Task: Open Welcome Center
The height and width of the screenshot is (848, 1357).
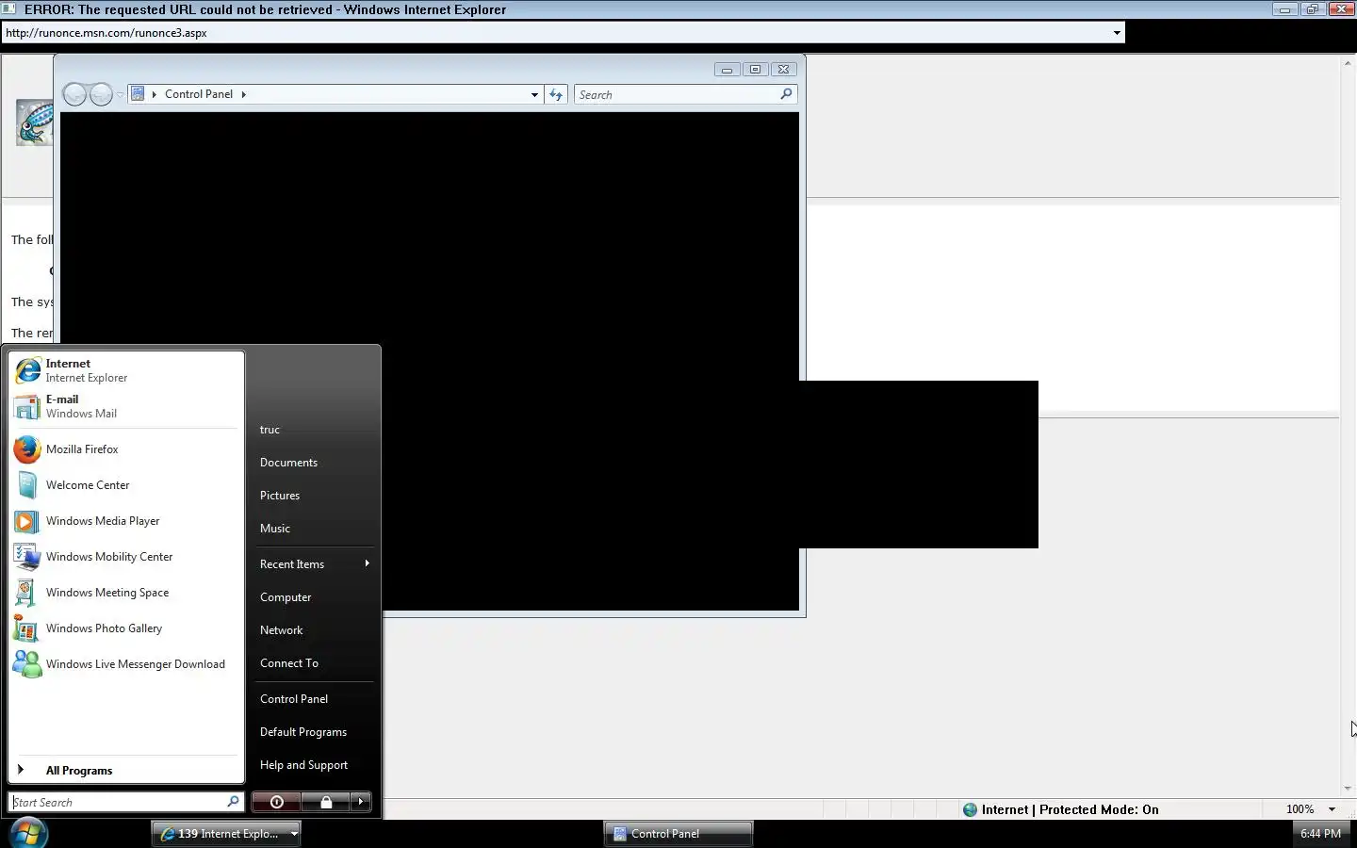Action: click(x=126, y=485)
